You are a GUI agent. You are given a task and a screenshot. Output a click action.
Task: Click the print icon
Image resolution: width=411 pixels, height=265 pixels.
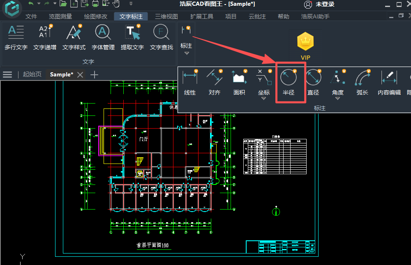pyautogui.click(x=95, y=3)
